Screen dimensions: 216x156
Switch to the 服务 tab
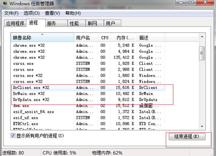57,23
